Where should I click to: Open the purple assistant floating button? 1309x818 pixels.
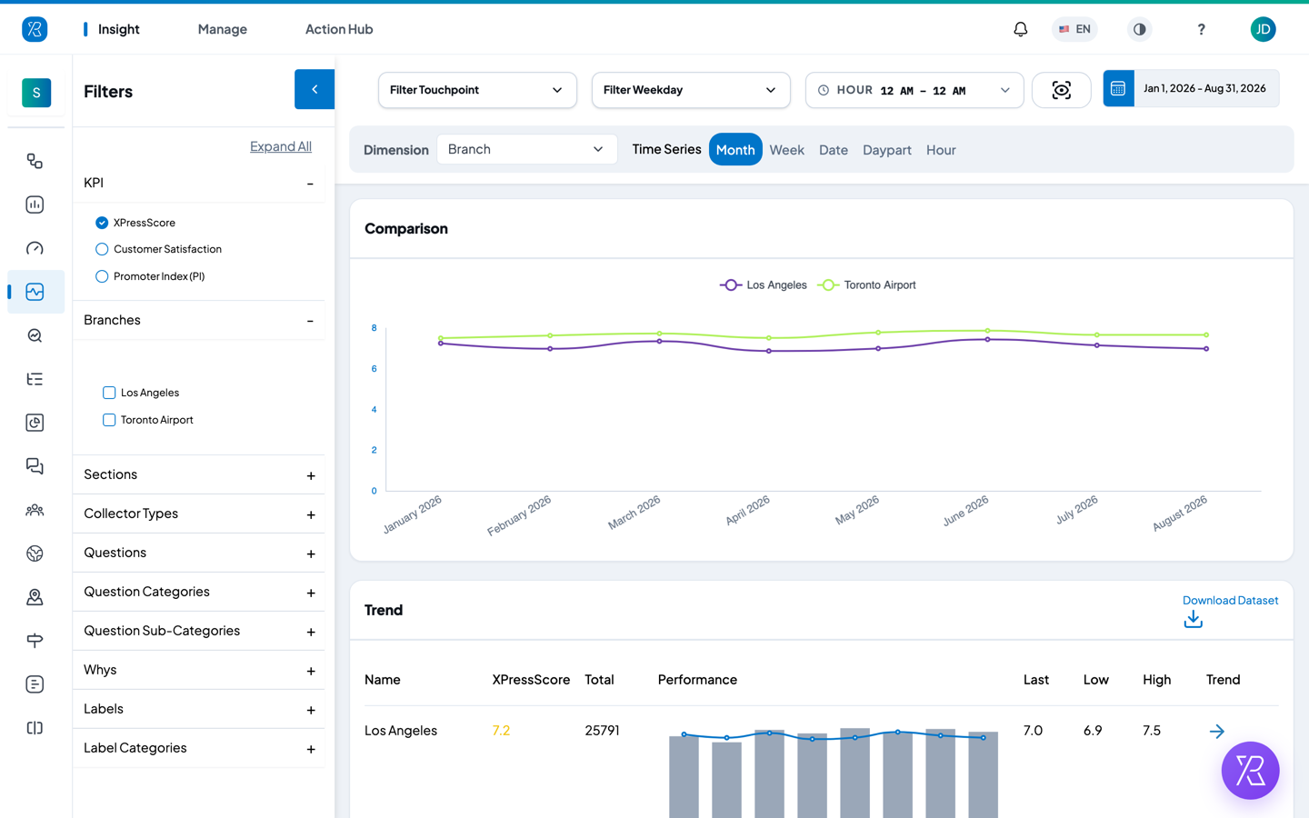[1250, 771]
